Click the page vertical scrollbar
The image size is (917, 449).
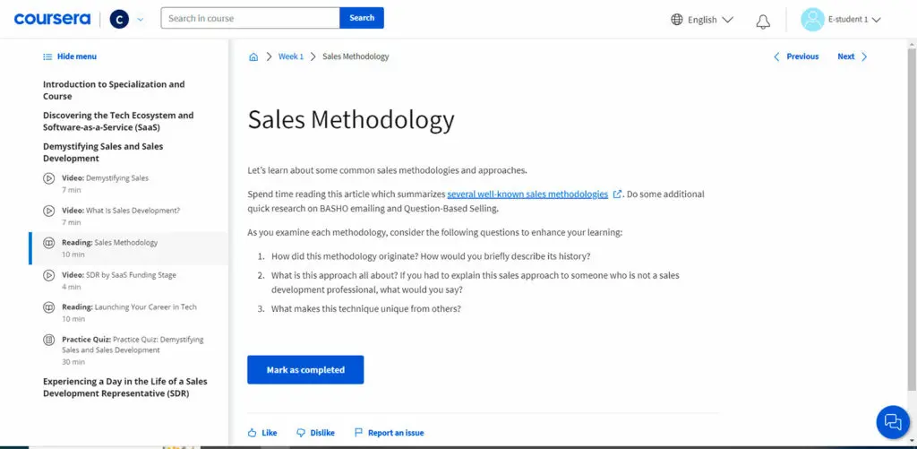[x=913, y=220]
